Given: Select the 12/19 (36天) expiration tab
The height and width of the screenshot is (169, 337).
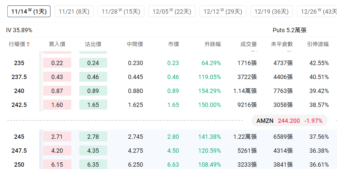Looking at the screenshot, I should pos(271,11).
